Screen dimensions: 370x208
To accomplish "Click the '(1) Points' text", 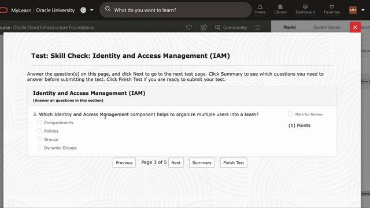I will click(299, 125).
